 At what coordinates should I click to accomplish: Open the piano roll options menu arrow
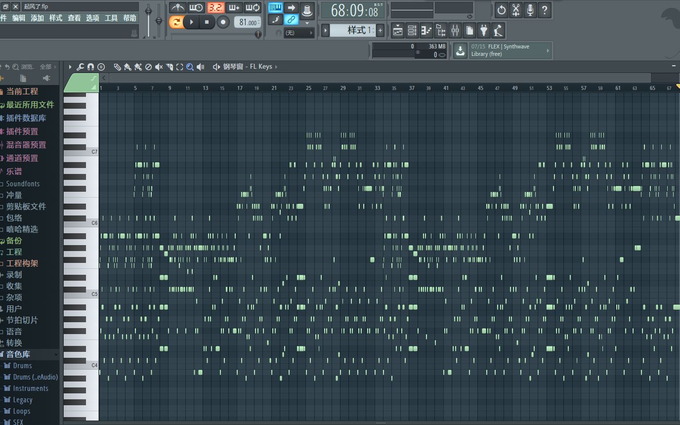pyautogui.click(x=70, y=67)
